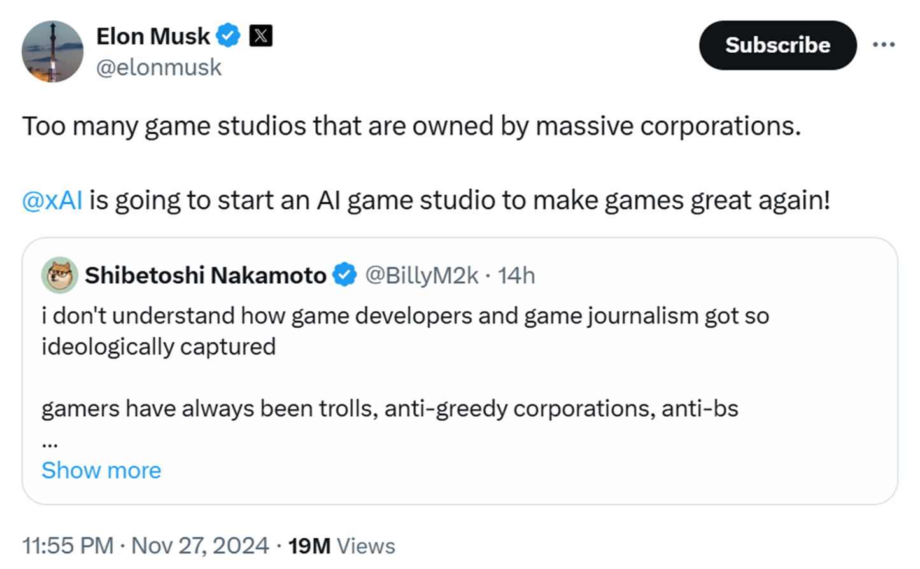Screen dimensions: 920x569
Task: Click the blue verified badge beside Elon Musk
Action: coord(228,36)
